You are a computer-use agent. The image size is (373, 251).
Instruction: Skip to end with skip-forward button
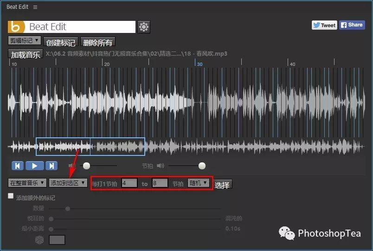(x=51, y=166)
